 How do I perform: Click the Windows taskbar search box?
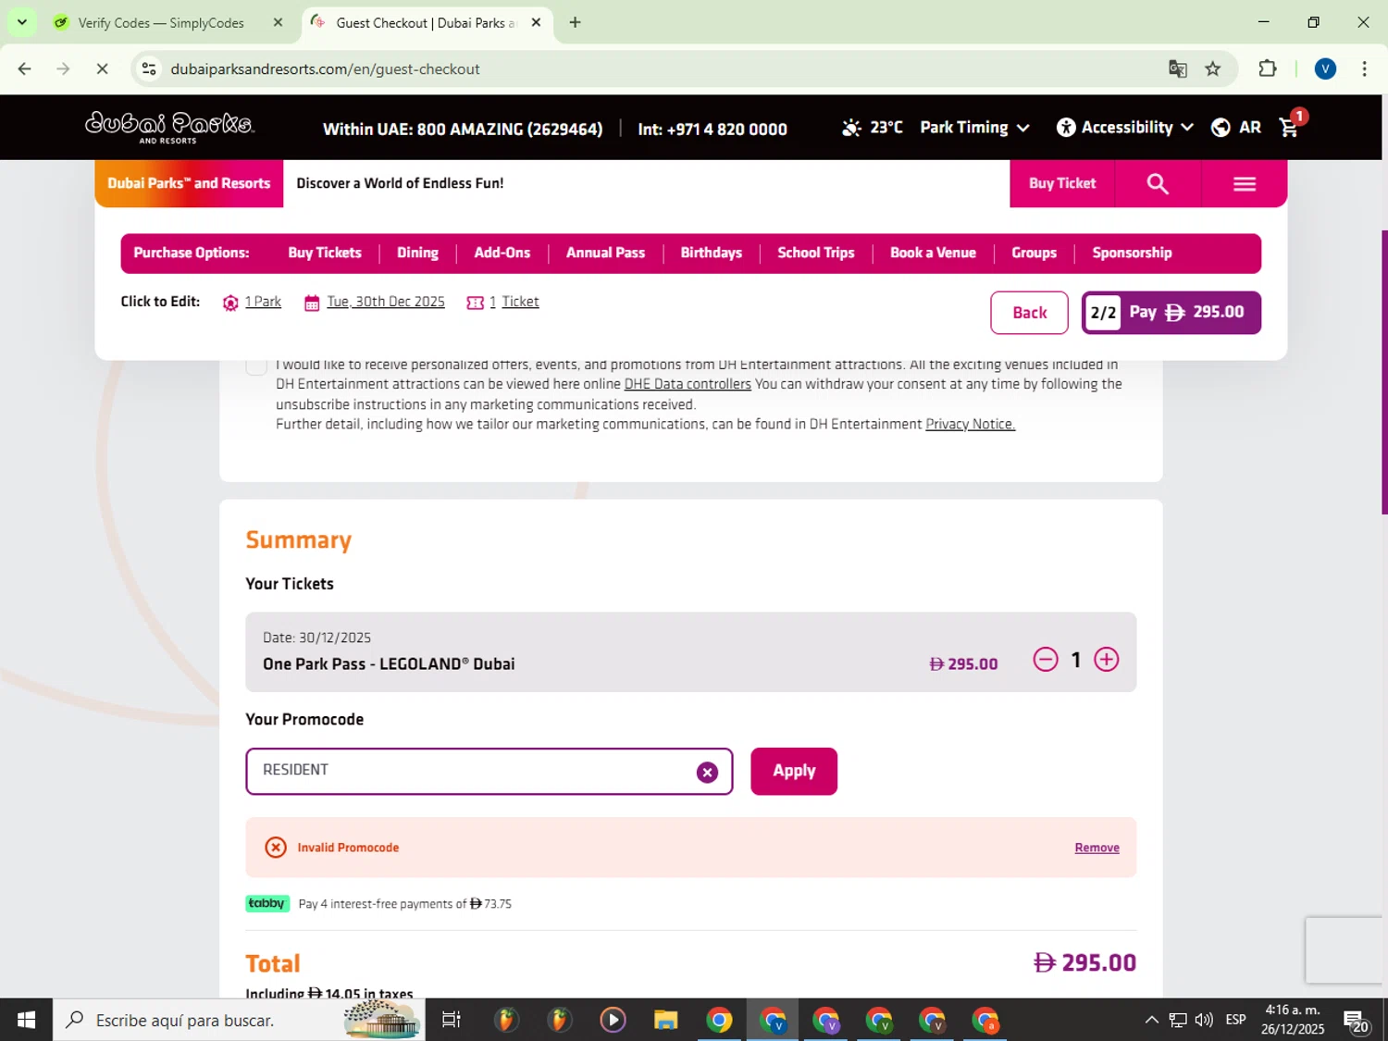click(239, 1020)
